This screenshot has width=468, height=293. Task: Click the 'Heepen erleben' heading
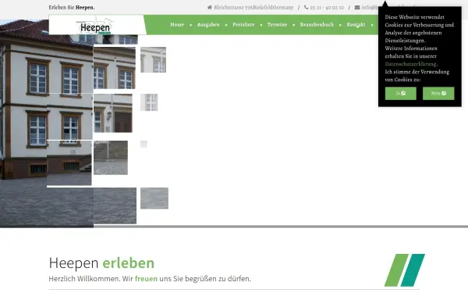coord(101,263)
